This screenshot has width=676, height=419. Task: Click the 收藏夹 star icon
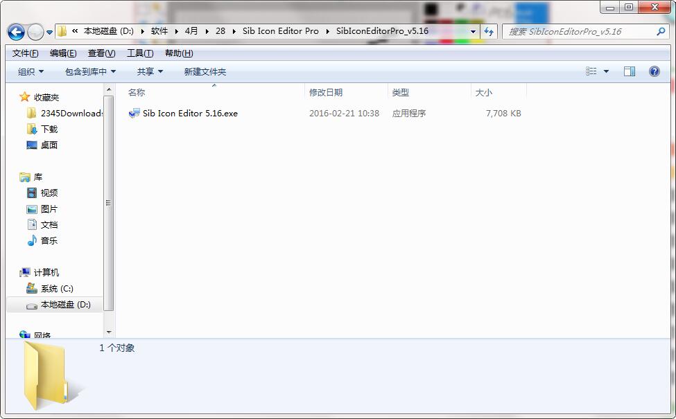point(24,97)
